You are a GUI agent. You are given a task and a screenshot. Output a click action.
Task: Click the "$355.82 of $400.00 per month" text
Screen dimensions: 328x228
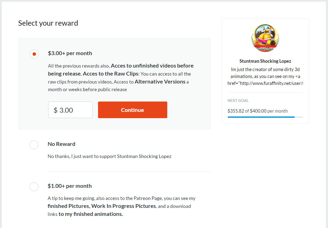(257, 111)
